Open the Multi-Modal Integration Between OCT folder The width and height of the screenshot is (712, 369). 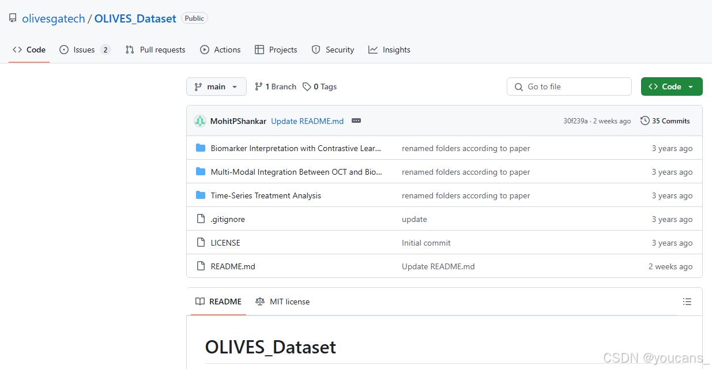point(296,172)
